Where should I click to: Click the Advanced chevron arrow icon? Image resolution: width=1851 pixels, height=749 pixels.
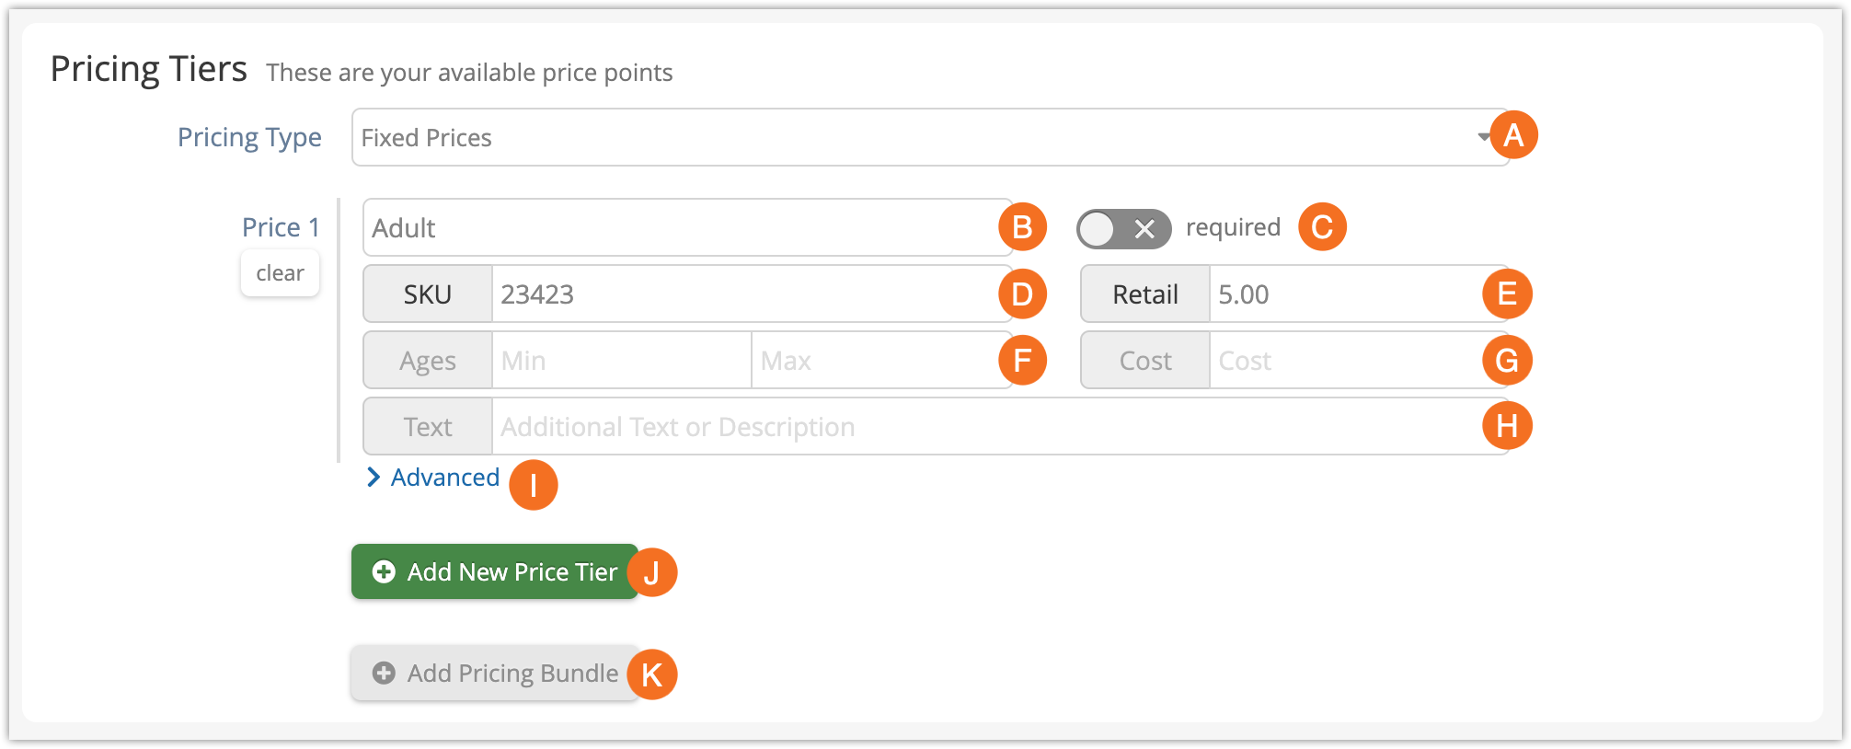pyautogui.click(x=373, y=477)
